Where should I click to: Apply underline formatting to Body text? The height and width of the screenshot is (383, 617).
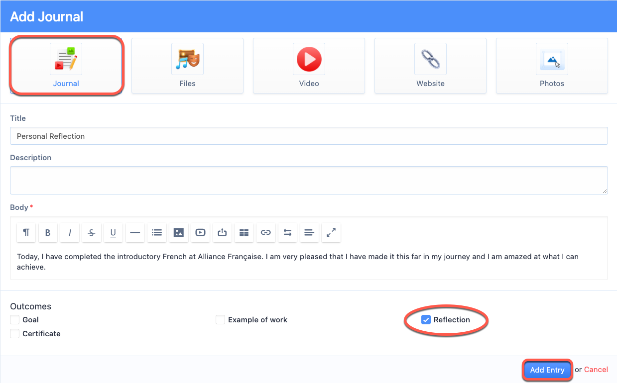pyautogui.click(x=113, y=232)
